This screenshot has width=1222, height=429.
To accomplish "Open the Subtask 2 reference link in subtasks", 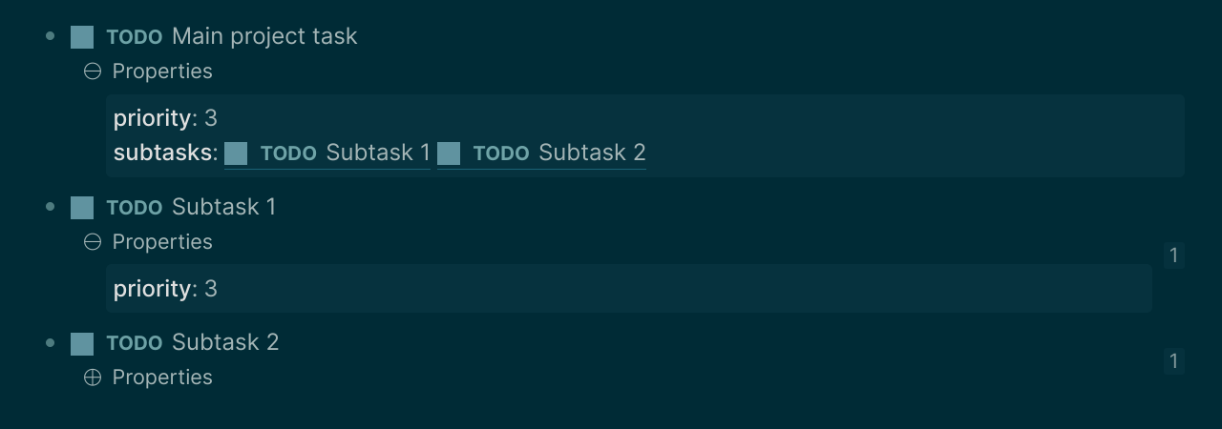I will pos(592,153).
